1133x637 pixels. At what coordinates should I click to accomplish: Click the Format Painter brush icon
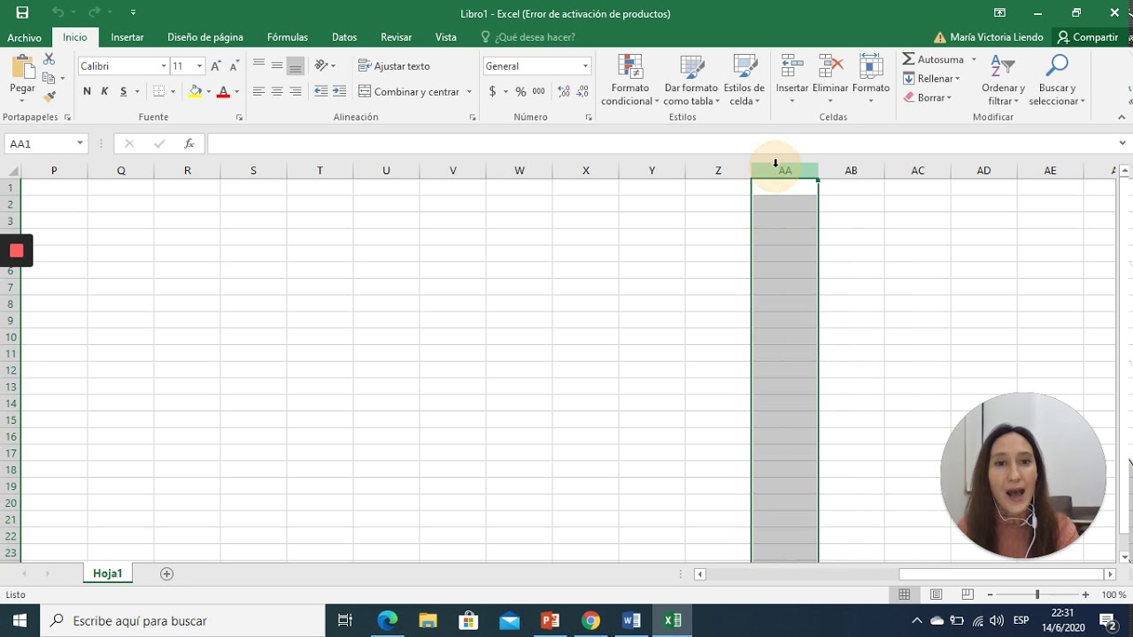point(50,96)
